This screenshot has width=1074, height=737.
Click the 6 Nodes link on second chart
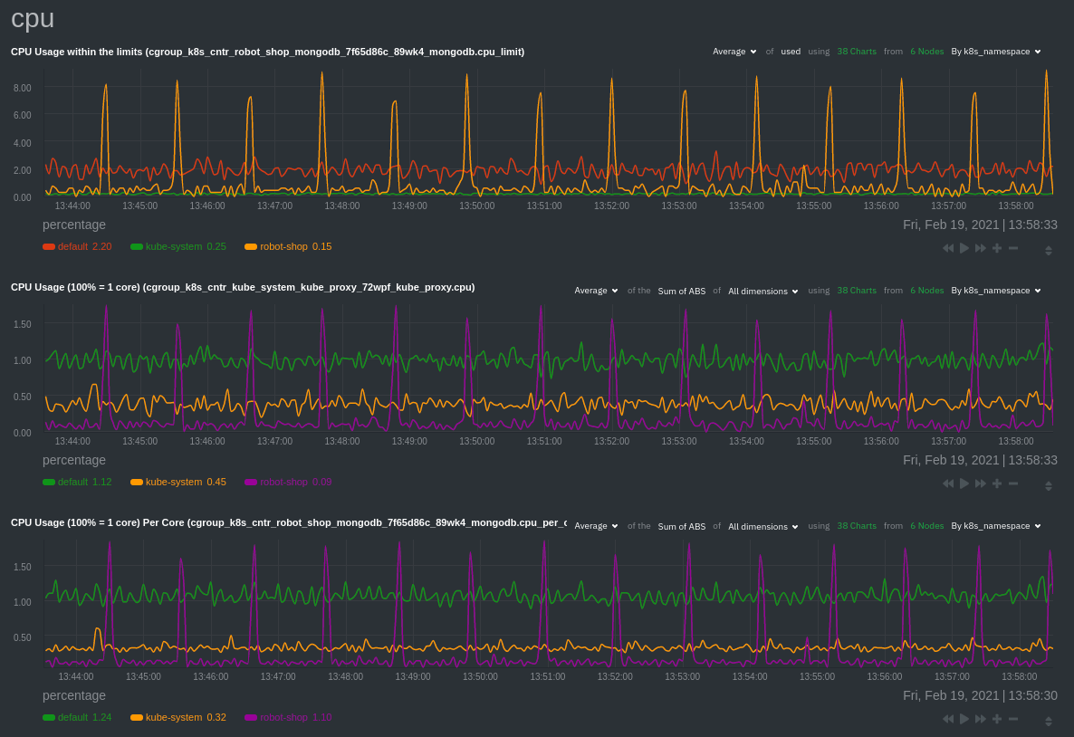pyautogui.click(x=926, y=291)
